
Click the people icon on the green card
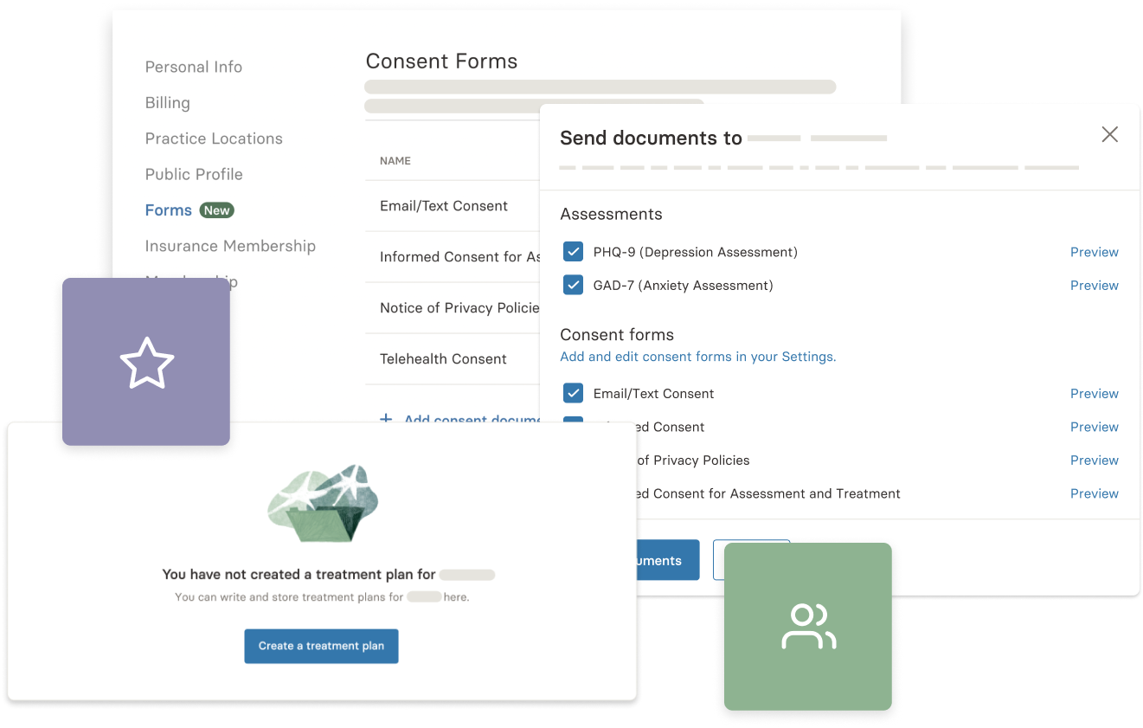pyautogui.click(x=807, y=626)
